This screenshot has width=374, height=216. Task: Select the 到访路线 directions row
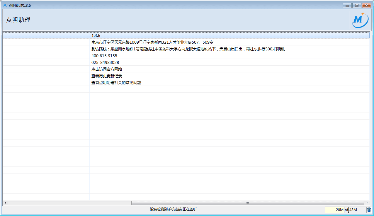186,49
